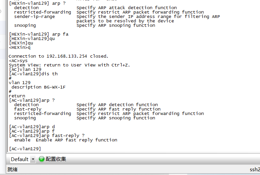Click the 'Connection to 192.168.133.254 closed.' line
This screenshot has height=175, width=260.
59,56
